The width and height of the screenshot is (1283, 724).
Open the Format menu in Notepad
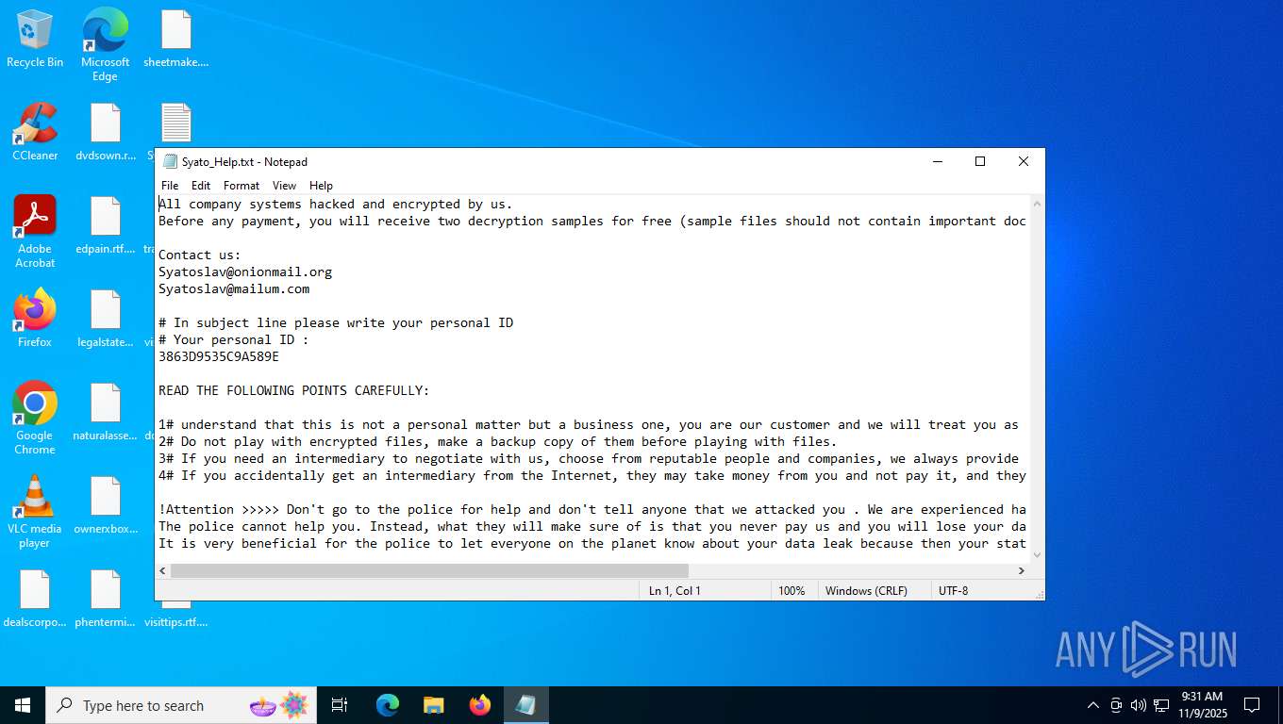(x=242, y=186)
